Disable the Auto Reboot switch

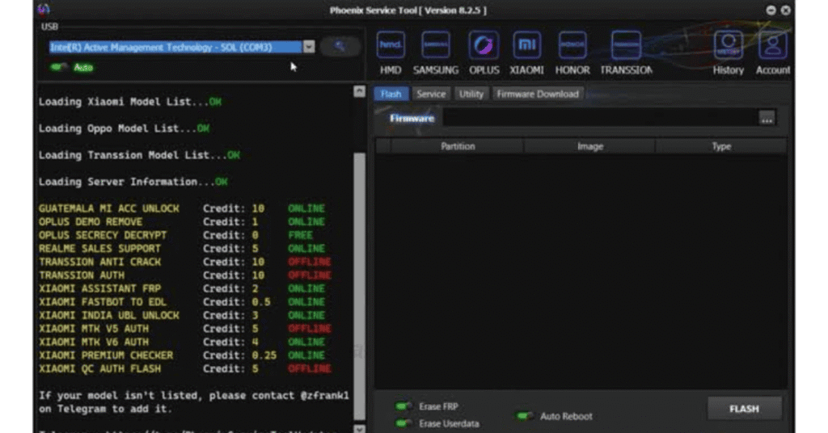tap(524, 416)
